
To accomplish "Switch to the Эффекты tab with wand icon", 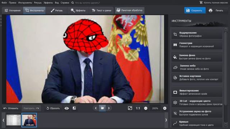I will point(78,10).
